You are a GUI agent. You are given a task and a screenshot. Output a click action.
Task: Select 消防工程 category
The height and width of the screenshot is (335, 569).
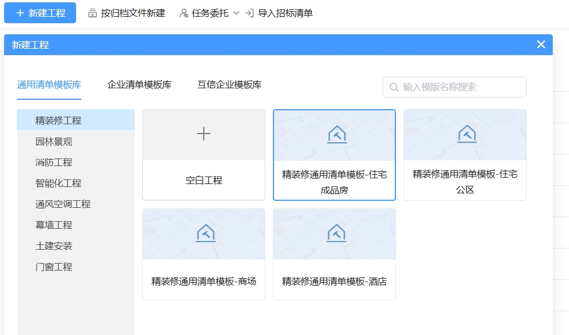coord(54,163)
